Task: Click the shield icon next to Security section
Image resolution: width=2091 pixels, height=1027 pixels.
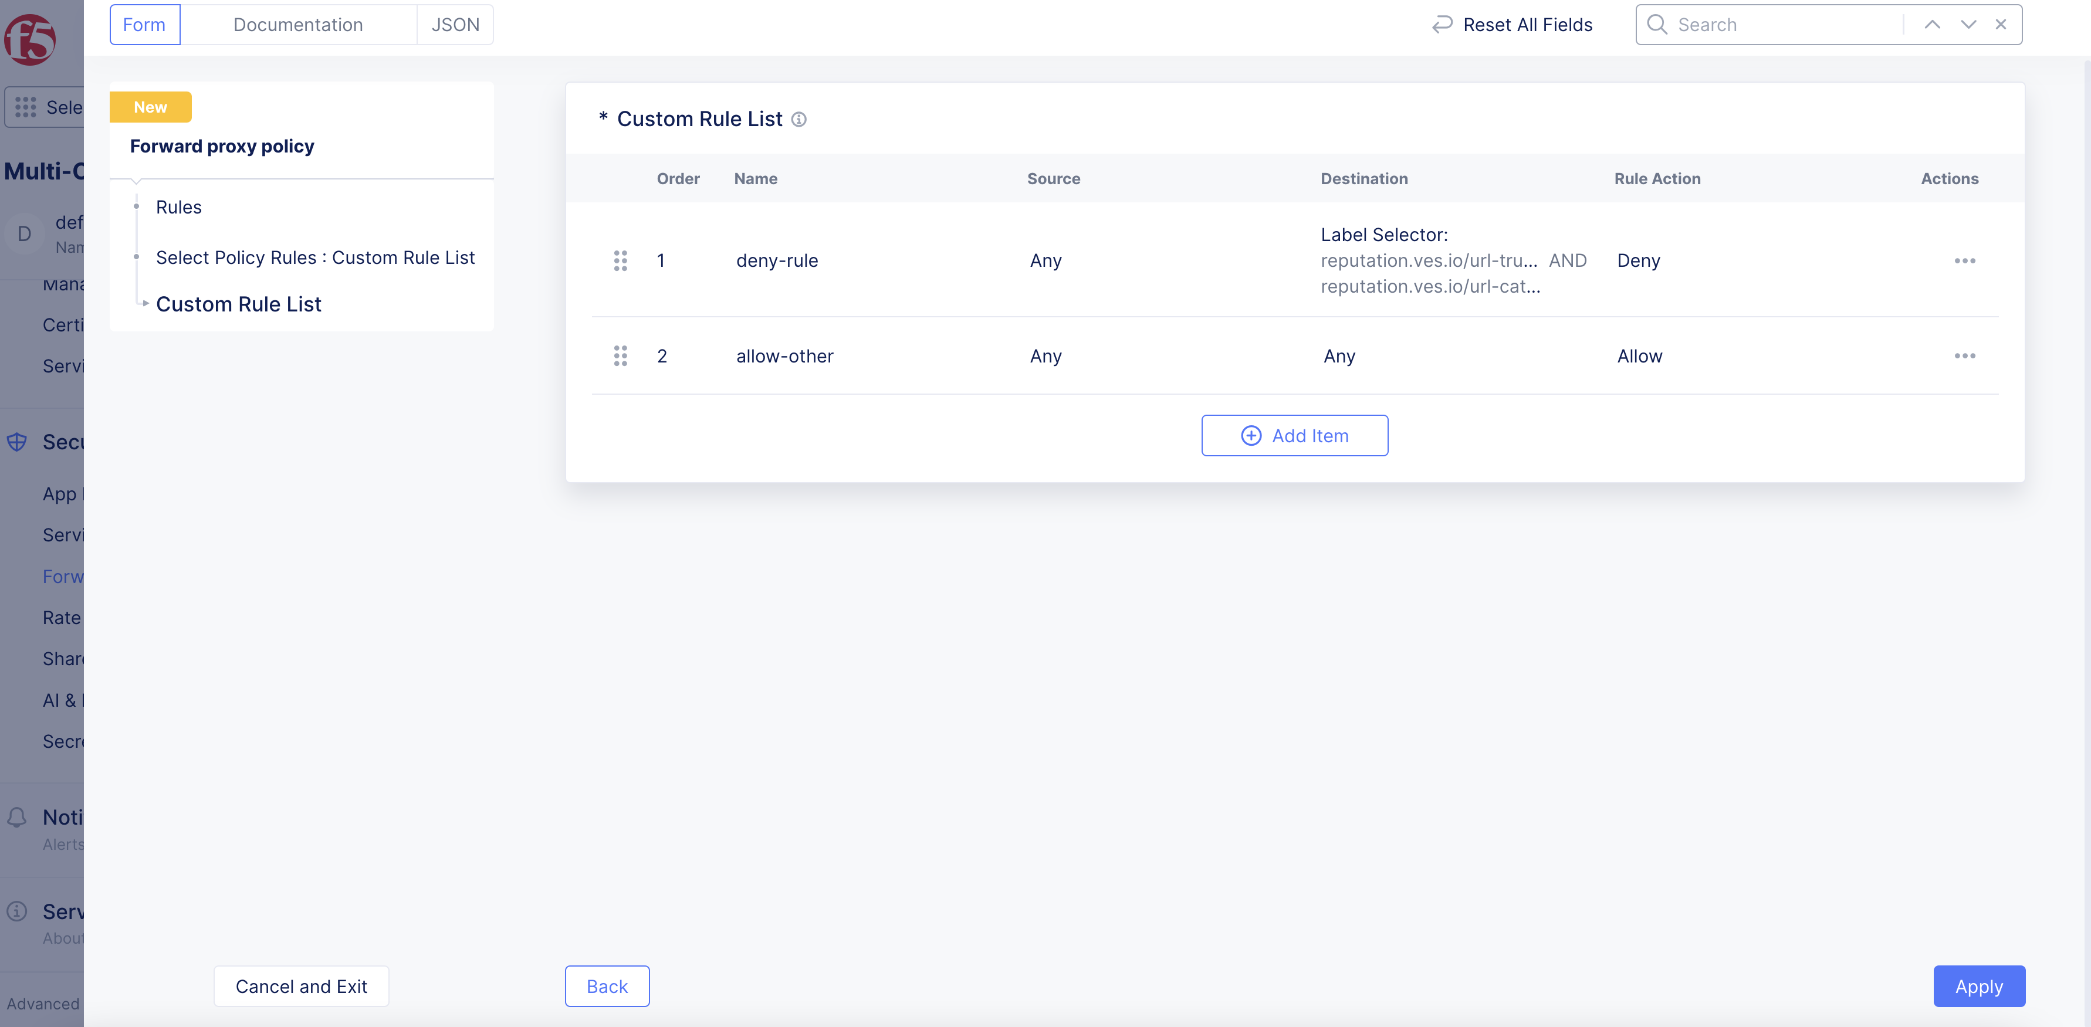Action: tap(17, 442)
